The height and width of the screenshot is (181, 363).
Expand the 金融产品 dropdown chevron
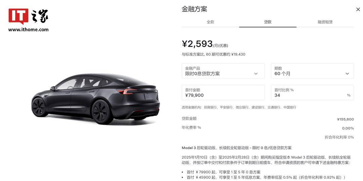[x=256, y=74]
